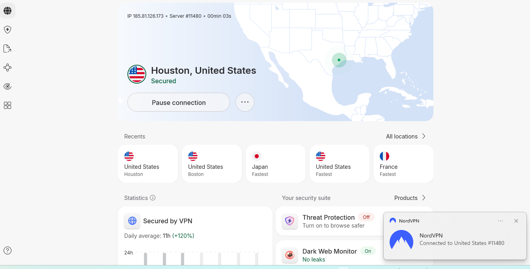The height and width of the screenshot is (269, 530).
Task: Pause the VPN connection
Action: 179,103
